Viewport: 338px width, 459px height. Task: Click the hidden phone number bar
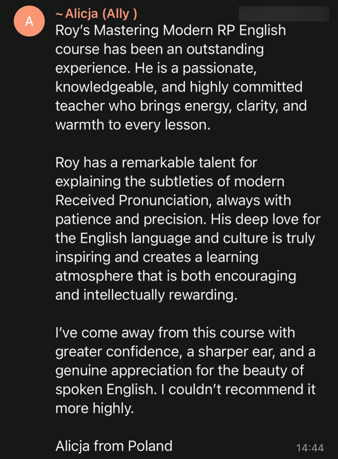(283, 14)
